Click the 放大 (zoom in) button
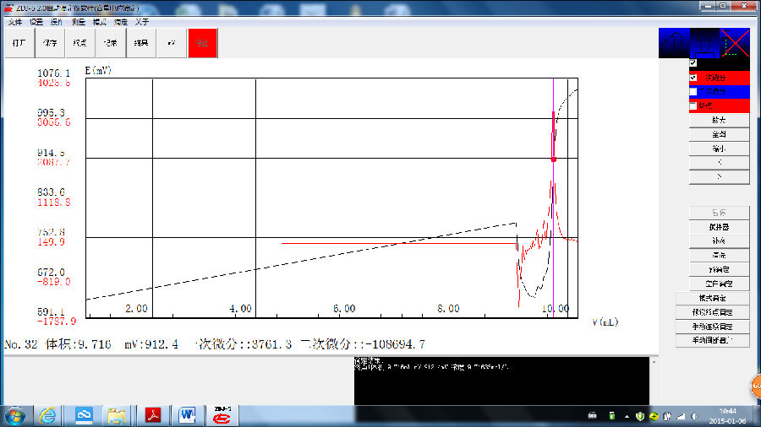Viewport: 761px width, 427px height. tap(718, 120)
